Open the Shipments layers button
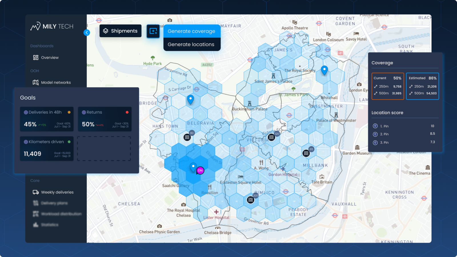Image resolution: width=457 pixels, height=257 pixels. 120,31
